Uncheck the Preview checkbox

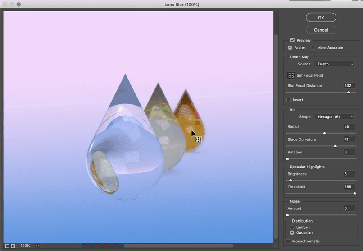pos(292,40)
